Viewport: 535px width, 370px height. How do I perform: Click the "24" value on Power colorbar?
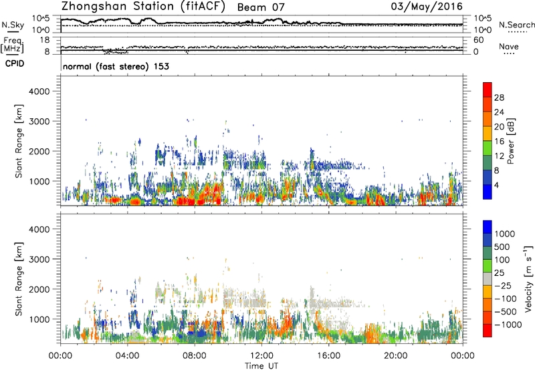[499, 112]
